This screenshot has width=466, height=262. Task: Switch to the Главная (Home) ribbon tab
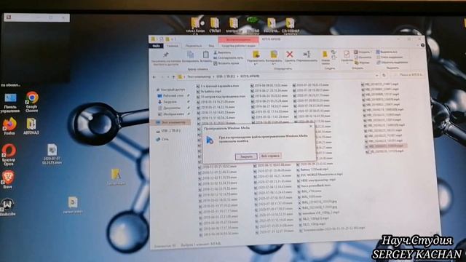click(x=173, y=46)
